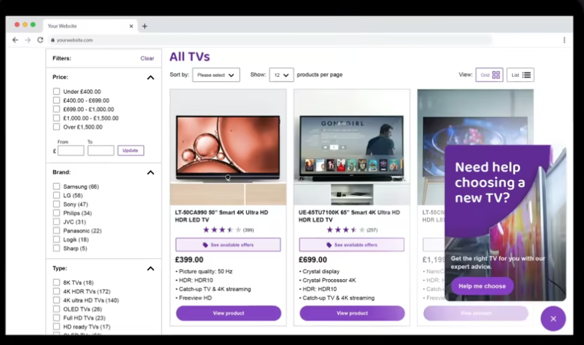
Task: Filter by Philips (34) brand
Action: coord(56,213)
